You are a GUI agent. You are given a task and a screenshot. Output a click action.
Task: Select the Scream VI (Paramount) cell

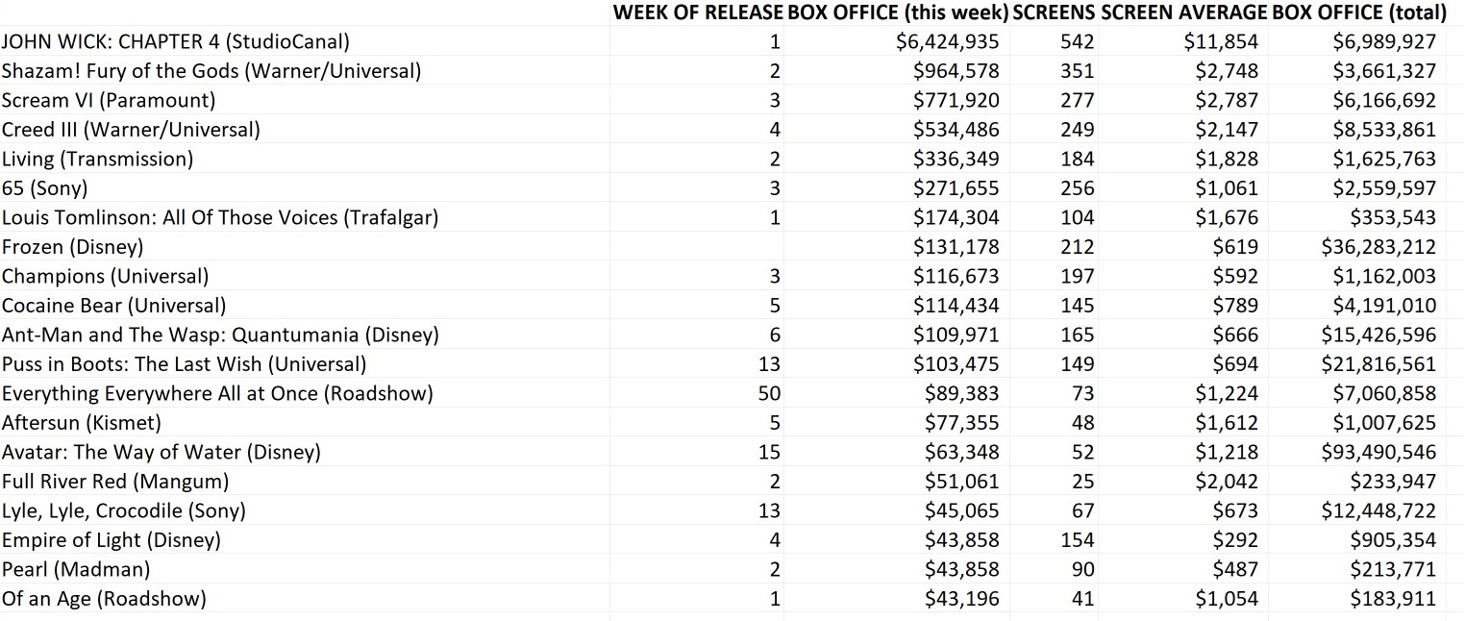pyautogui.click(x=109, y=100)
